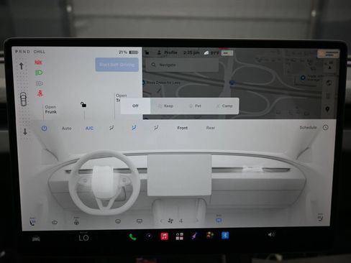Image resolution: width=351 pixels, height=263 pixels.
Task: Tap the volume speaker icon
Action: point(271,234)
